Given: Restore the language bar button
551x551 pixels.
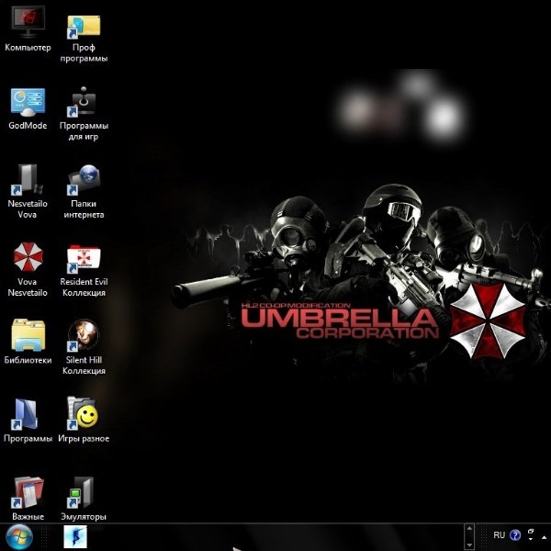Looking at the screenshot, I should (x=531, y=532).
